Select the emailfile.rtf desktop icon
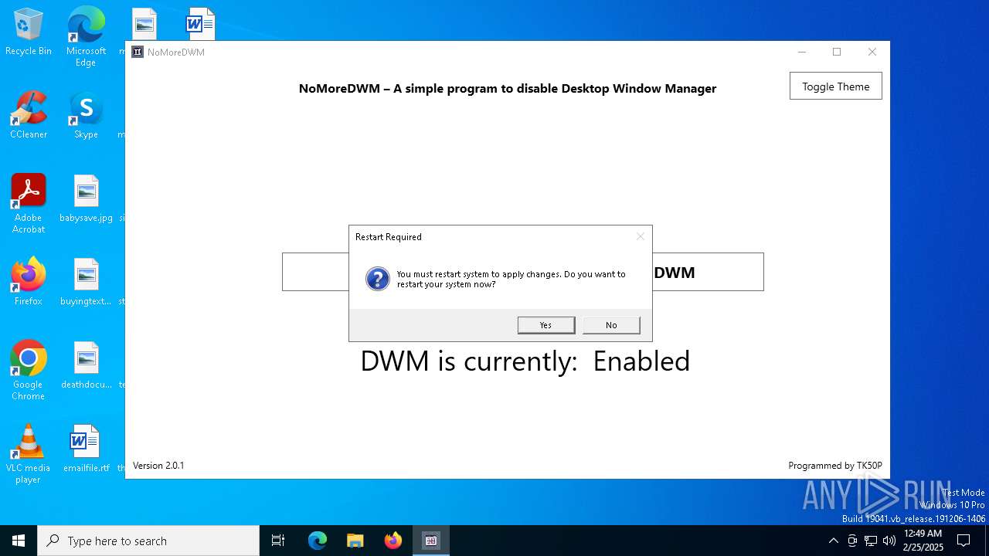989x556 pixels. coord(86,449)
